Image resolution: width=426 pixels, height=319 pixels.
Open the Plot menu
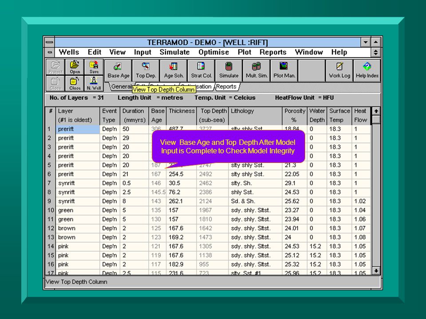pos(244,52)
